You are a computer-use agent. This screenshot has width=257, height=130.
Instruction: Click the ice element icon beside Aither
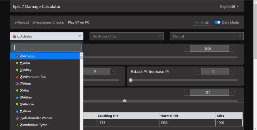(17, 97)
